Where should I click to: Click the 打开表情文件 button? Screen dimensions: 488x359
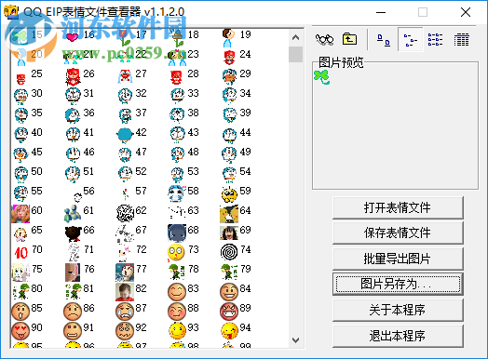pyautogui.click(x=398, y=207)
